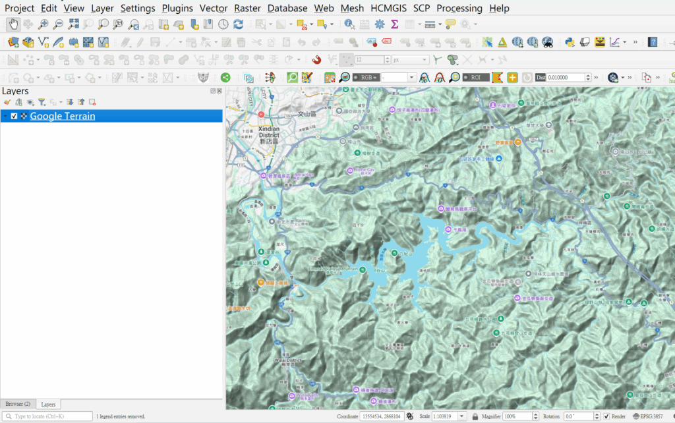This screenshot has width=675, height=423.
Task: Toggle the Render checkbox
Action: click(606, 416)
